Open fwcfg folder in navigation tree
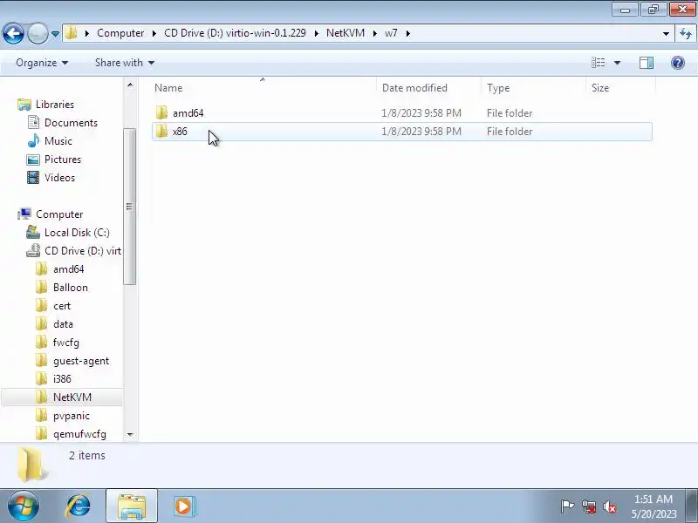The width and height of the screenshot is (698, 523). click(66, 343)
